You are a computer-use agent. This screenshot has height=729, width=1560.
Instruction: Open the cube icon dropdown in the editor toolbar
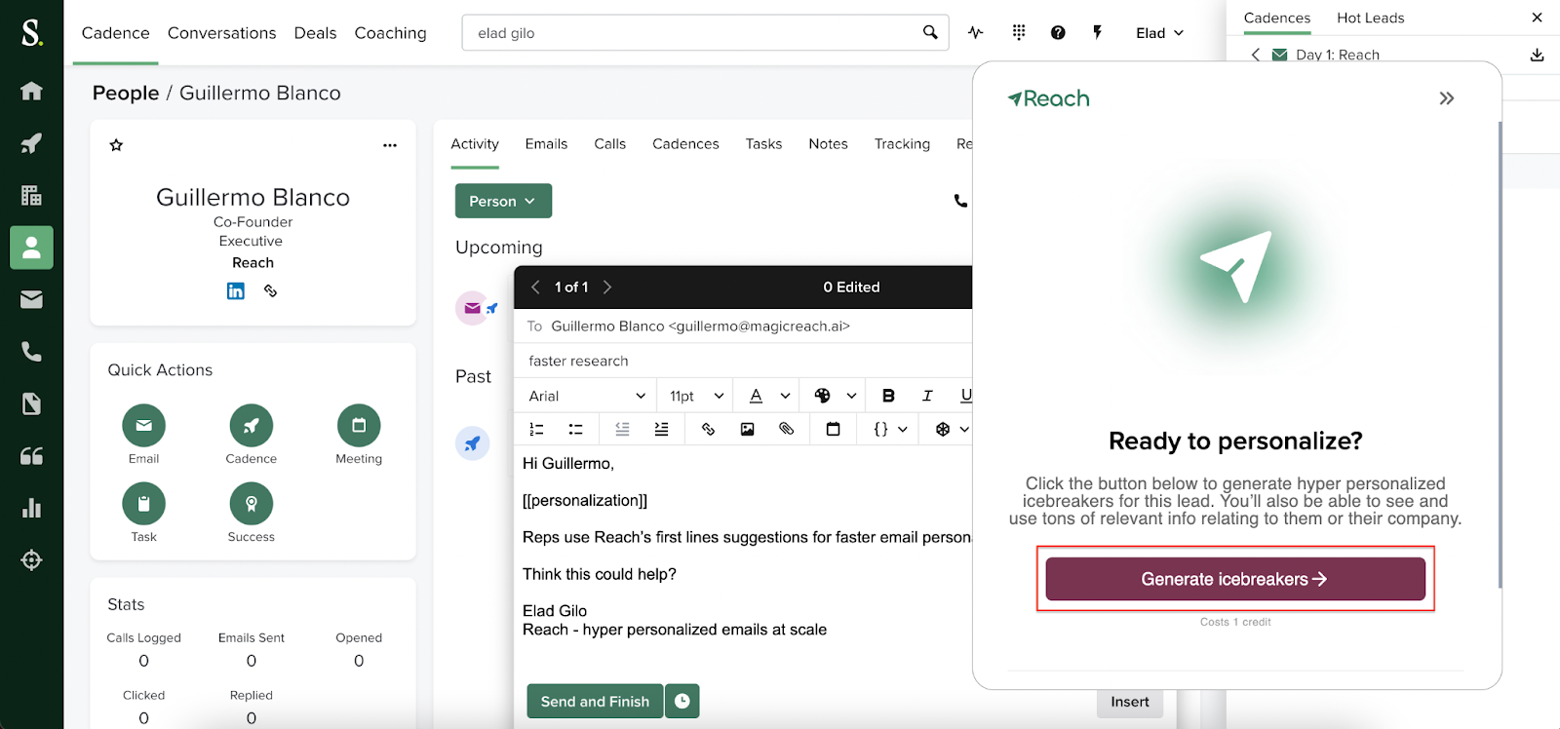click(953, 429)
